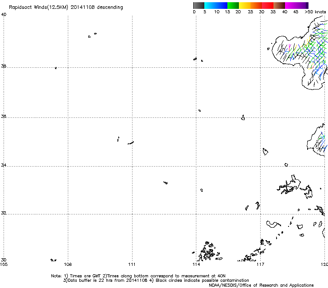Click the longitude axis label '105'
Screen dimensions: 328x288
coord(4,265)
